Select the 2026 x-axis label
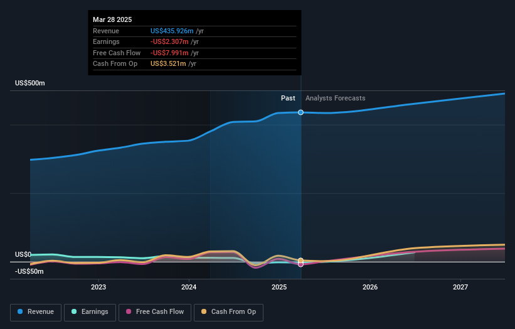Image resolution: width=515 pixels, height=329 pixels. tap(370, 288)
